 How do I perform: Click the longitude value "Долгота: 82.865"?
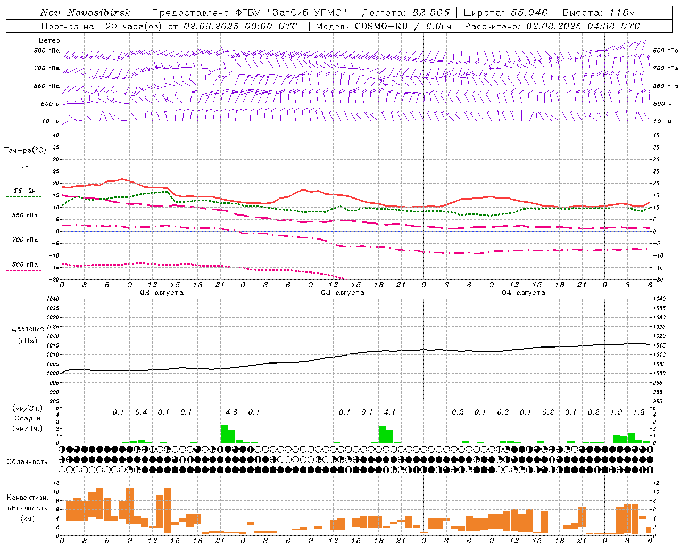406,13
